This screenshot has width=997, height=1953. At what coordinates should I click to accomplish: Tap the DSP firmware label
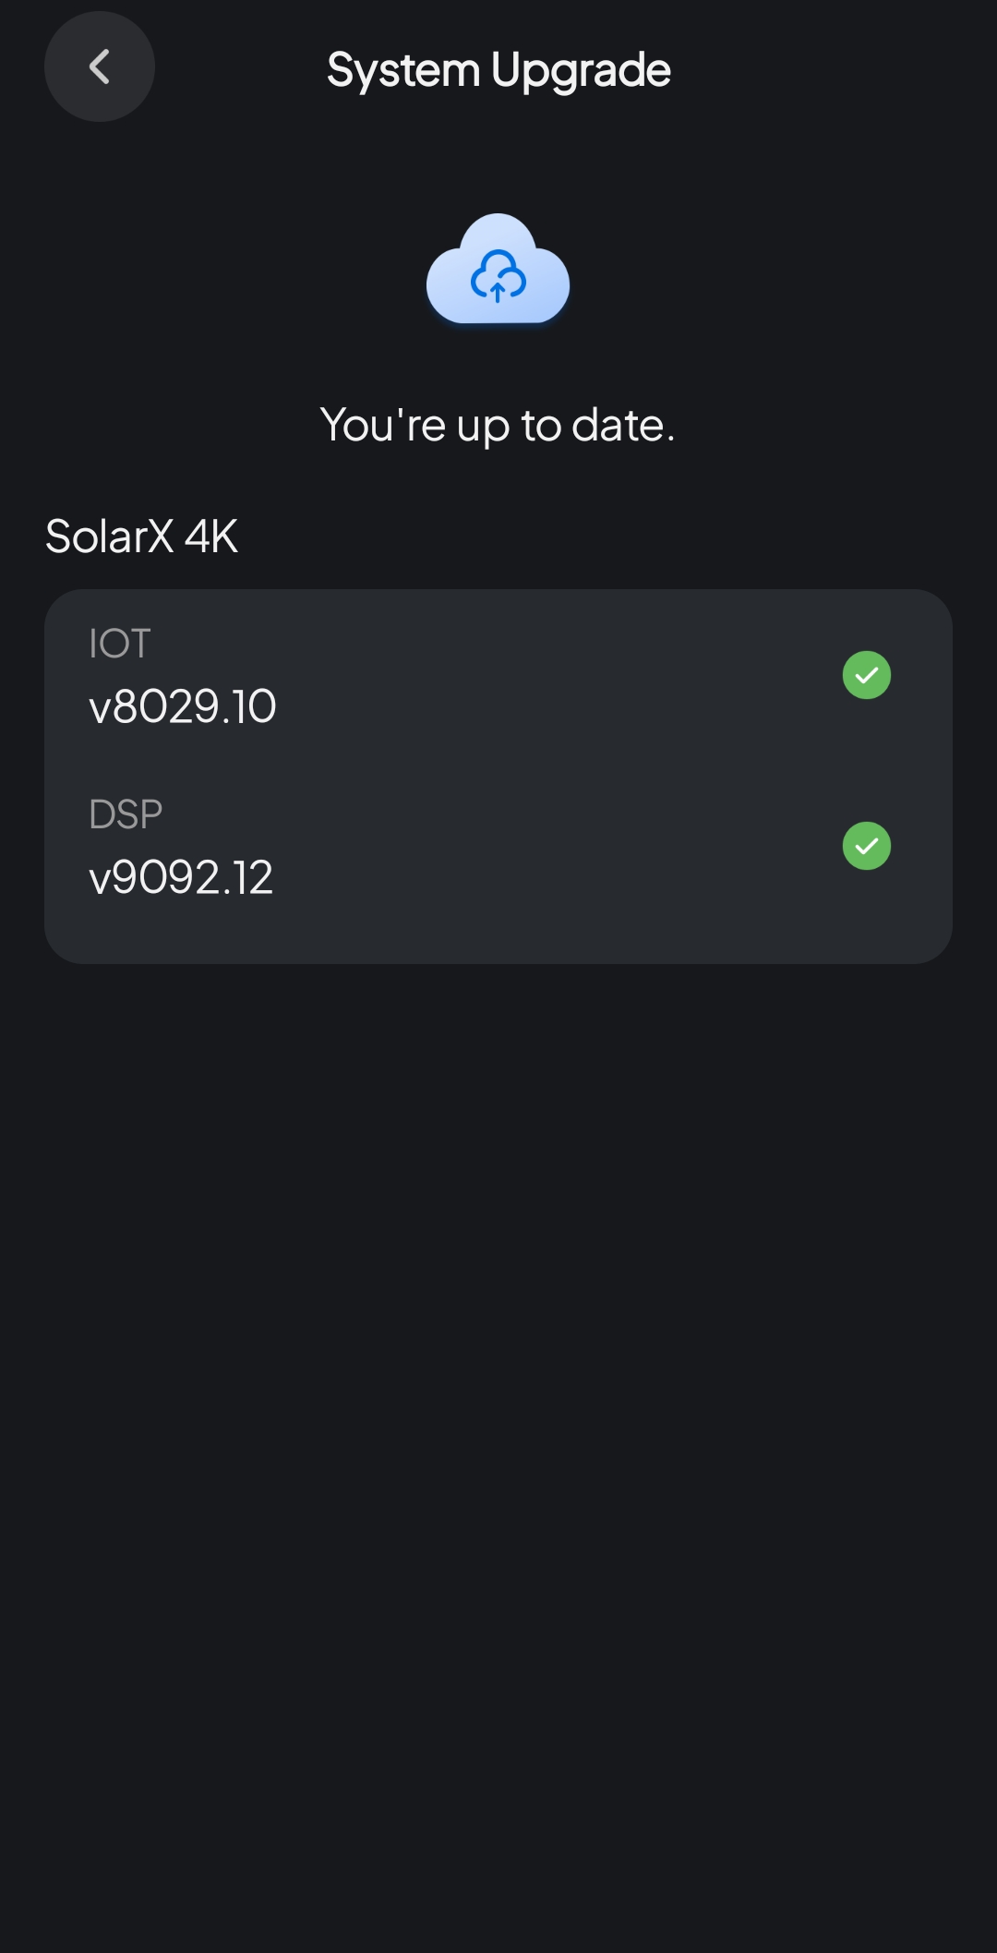coord(126,814)
